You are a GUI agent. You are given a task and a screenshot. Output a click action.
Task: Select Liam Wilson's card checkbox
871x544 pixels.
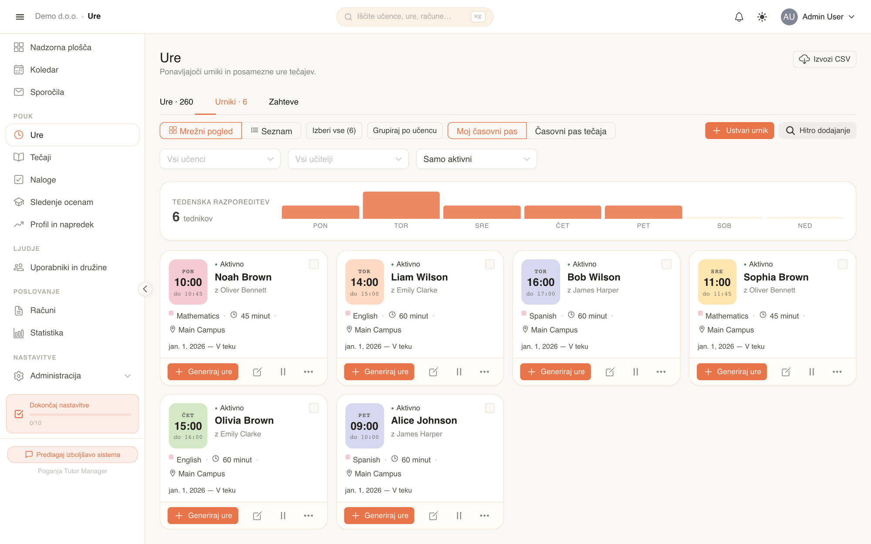click(490, 264)
